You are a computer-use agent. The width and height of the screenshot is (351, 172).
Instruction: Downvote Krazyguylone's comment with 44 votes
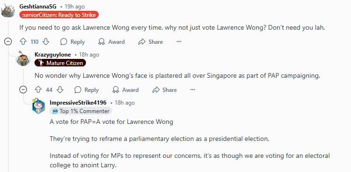coord(60,90)
